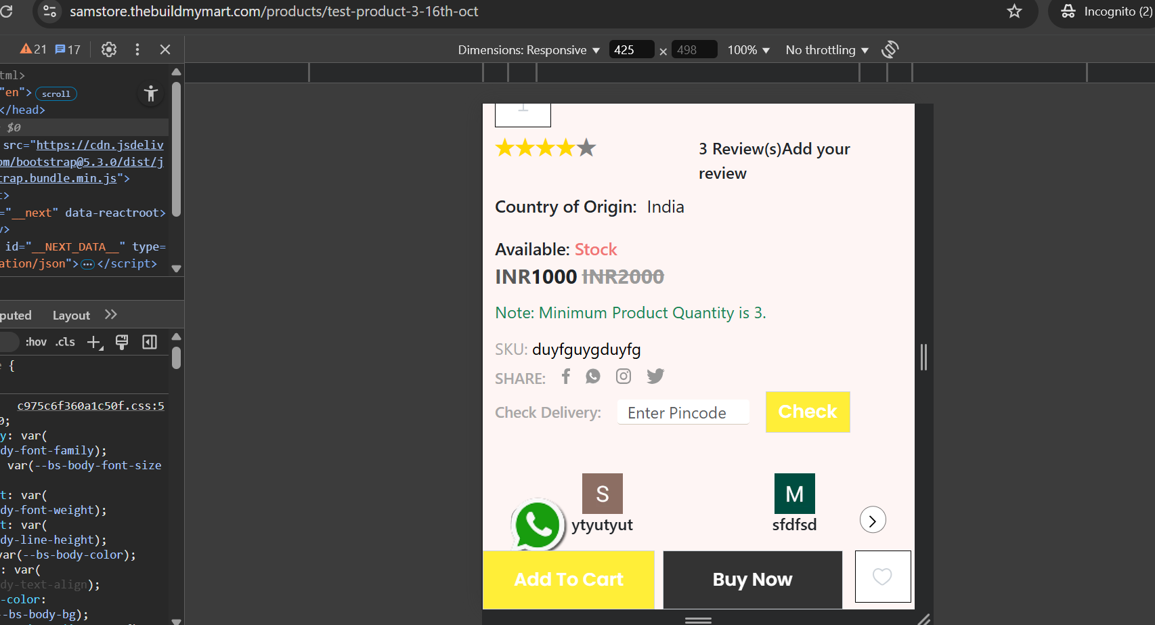Open the Dimensions: Responsive dropdown
The image size is (1155, 625).
click(529, 50)
